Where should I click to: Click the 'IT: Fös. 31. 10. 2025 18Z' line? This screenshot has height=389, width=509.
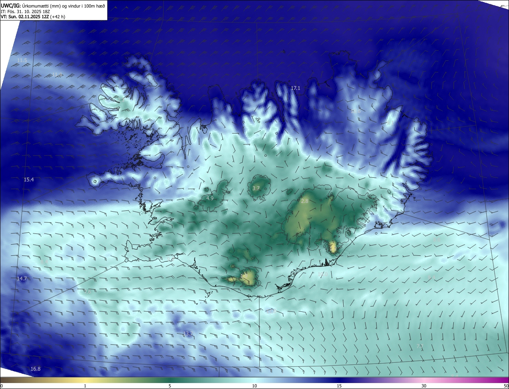point(26,11)
